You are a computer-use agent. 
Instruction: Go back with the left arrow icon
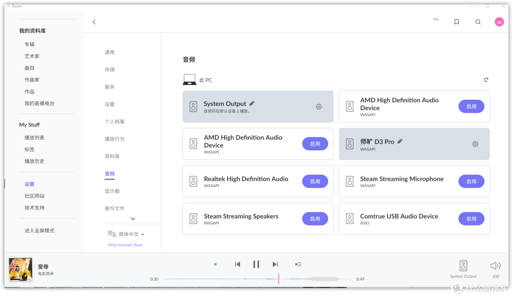coord(94,22)
